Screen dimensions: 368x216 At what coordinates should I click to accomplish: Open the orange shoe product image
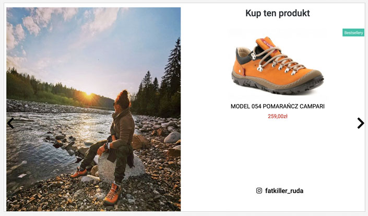278,65
